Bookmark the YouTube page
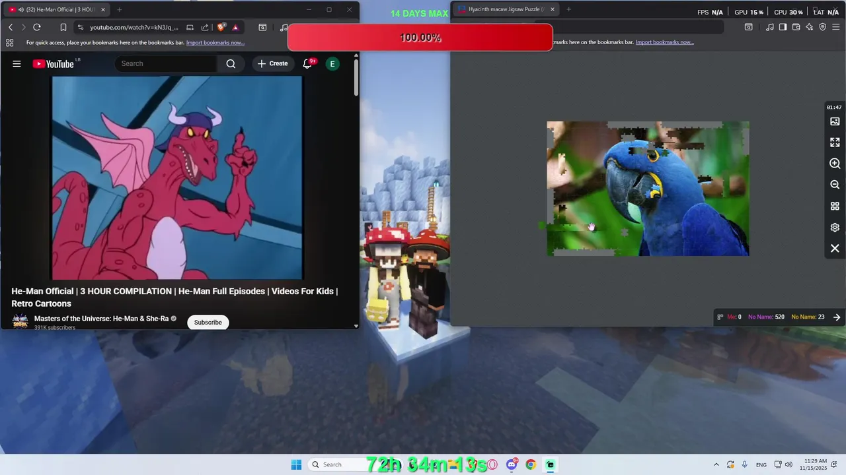Image resolution: width=846 pixels, height=475 pixels. pyautogui.click(x=63, y=27)
